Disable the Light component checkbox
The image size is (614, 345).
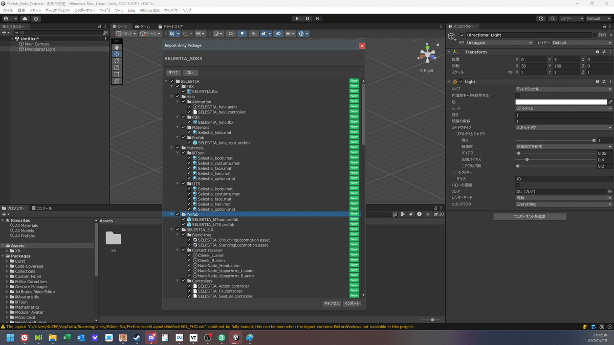[x=461, y=81]
